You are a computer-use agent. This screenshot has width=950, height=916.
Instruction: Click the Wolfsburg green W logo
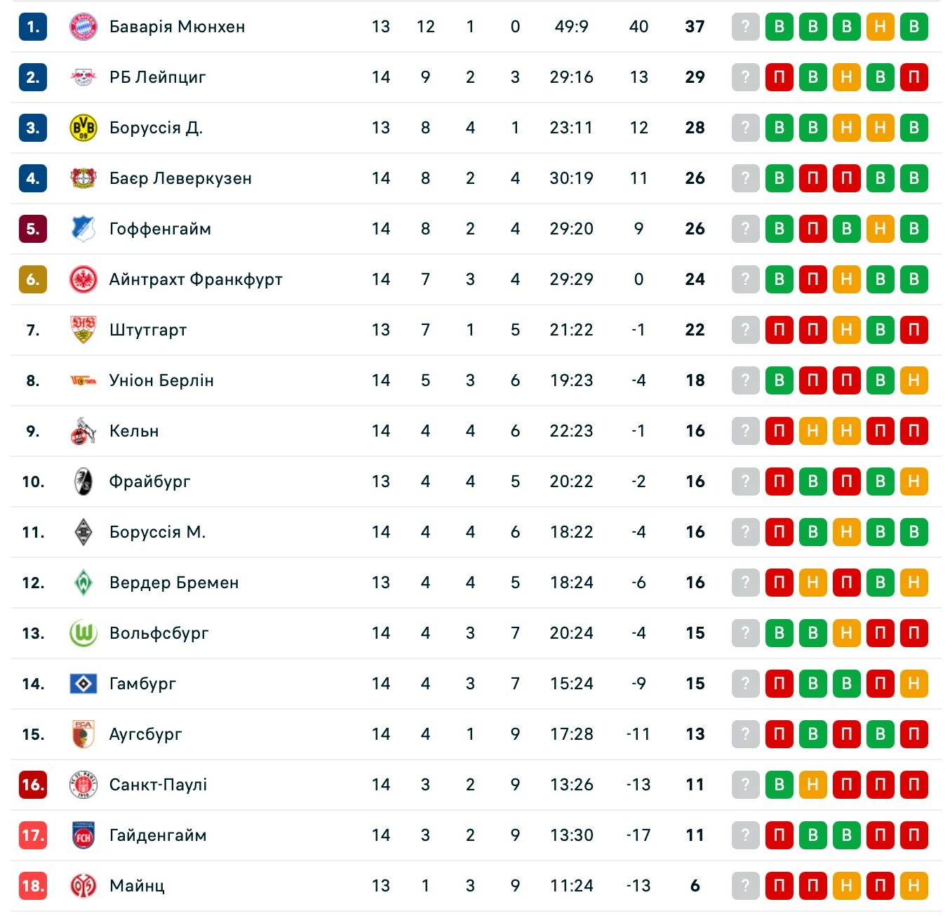pyautogui.click(x=83, y=633)
